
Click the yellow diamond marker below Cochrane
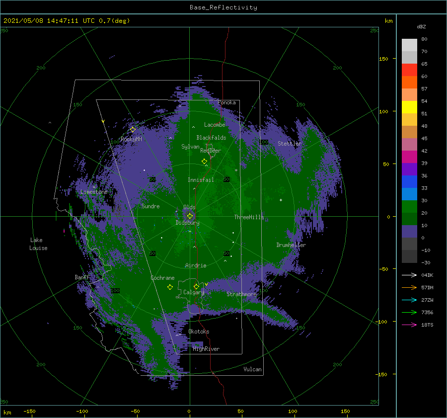[170, 287]
